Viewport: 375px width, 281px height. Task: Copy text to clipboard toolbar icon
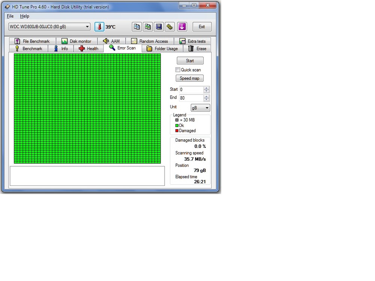(137, 27)
